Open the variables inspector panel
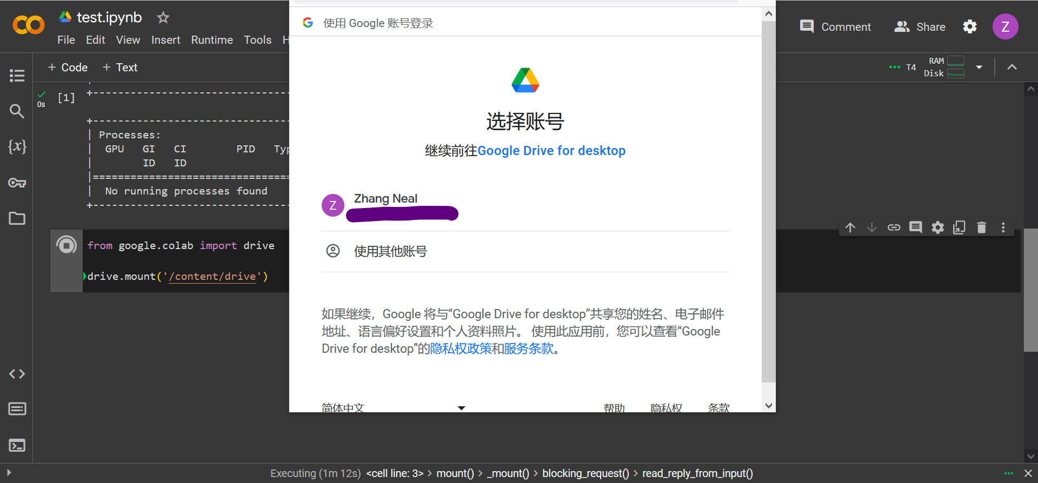 (17, 146)
